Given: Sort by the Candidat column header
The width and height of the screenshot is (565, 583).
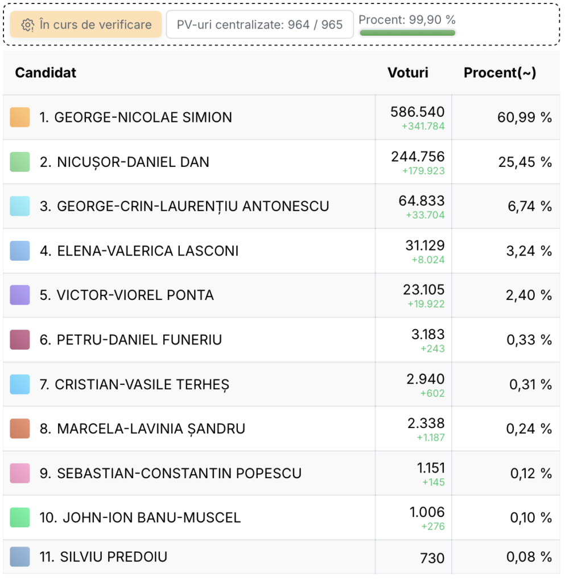Looking at the screenshot, I should click(46, 72).
